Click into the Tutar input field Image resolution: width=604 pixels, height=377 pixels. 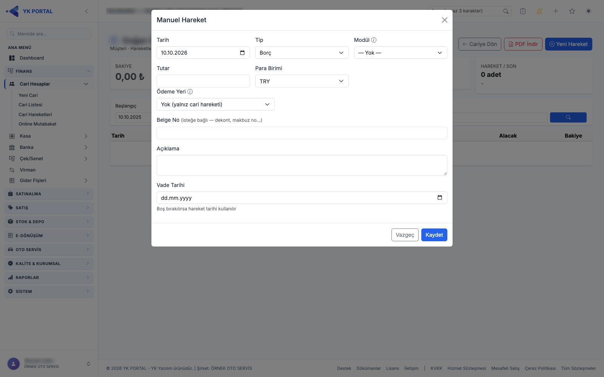coord(203,81)
